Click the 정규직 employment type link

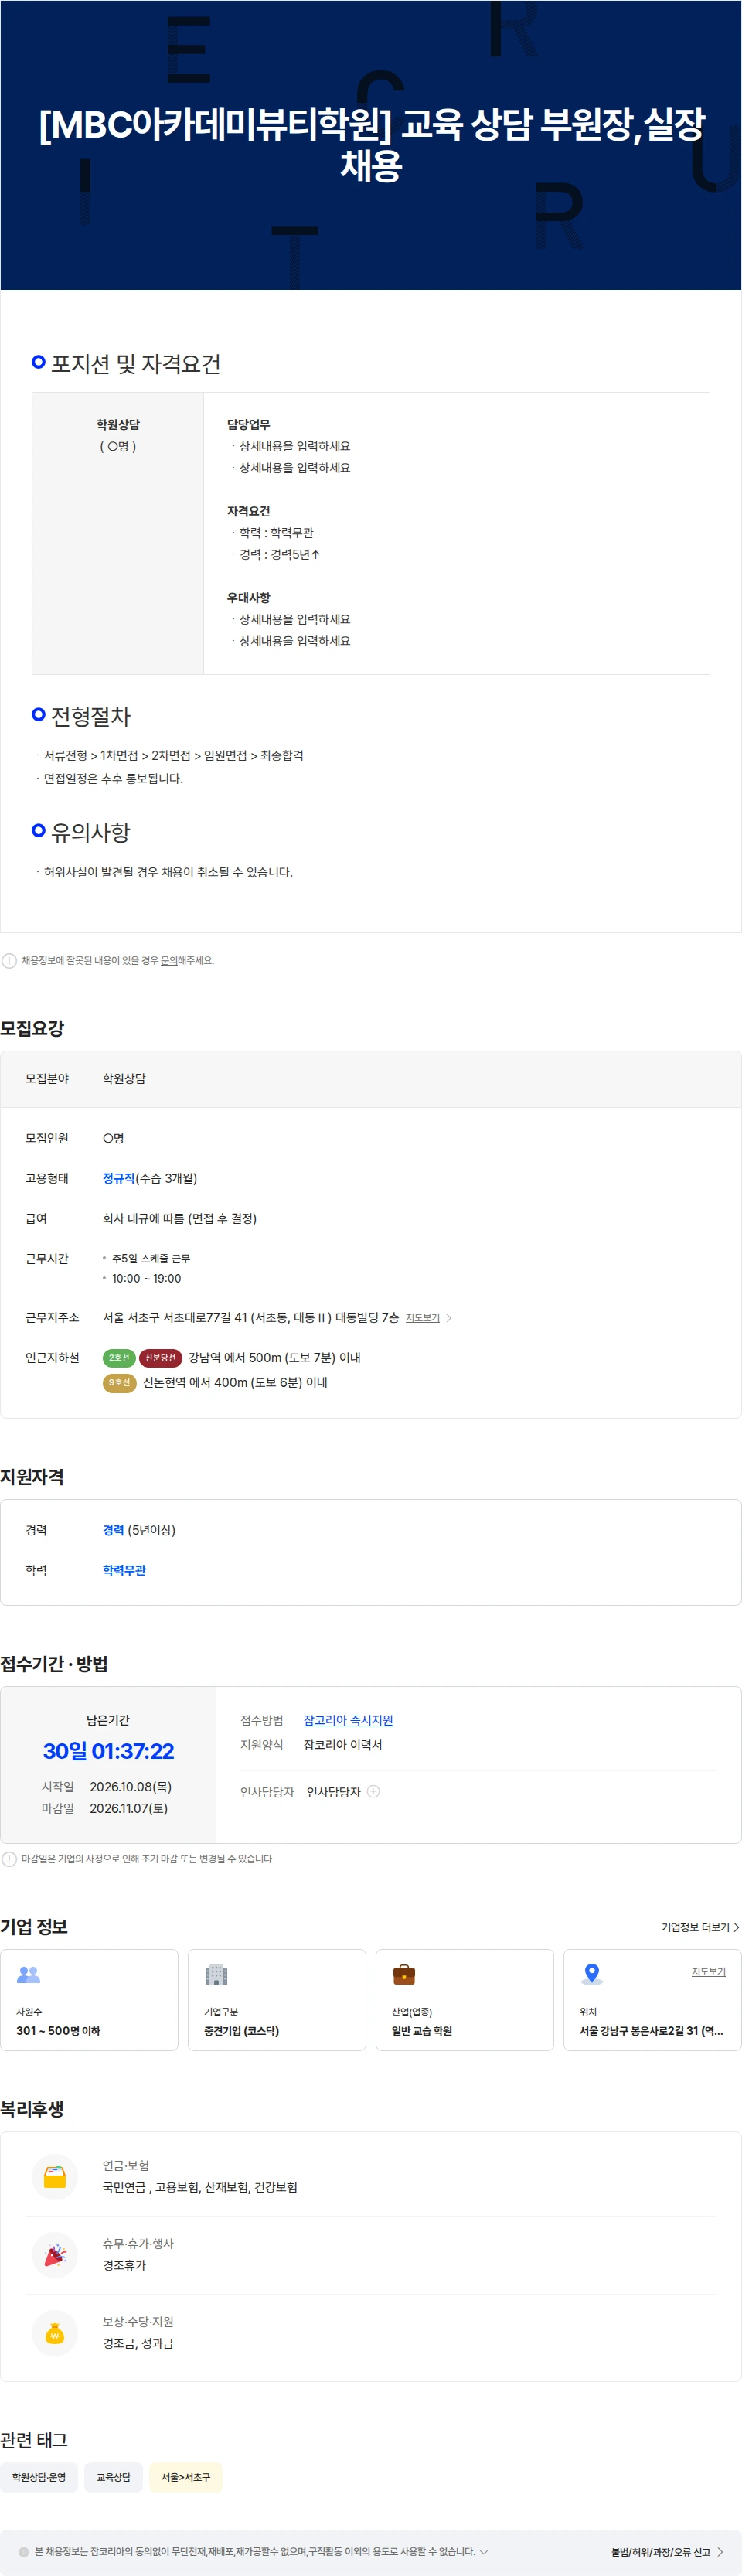(118, 1178)
